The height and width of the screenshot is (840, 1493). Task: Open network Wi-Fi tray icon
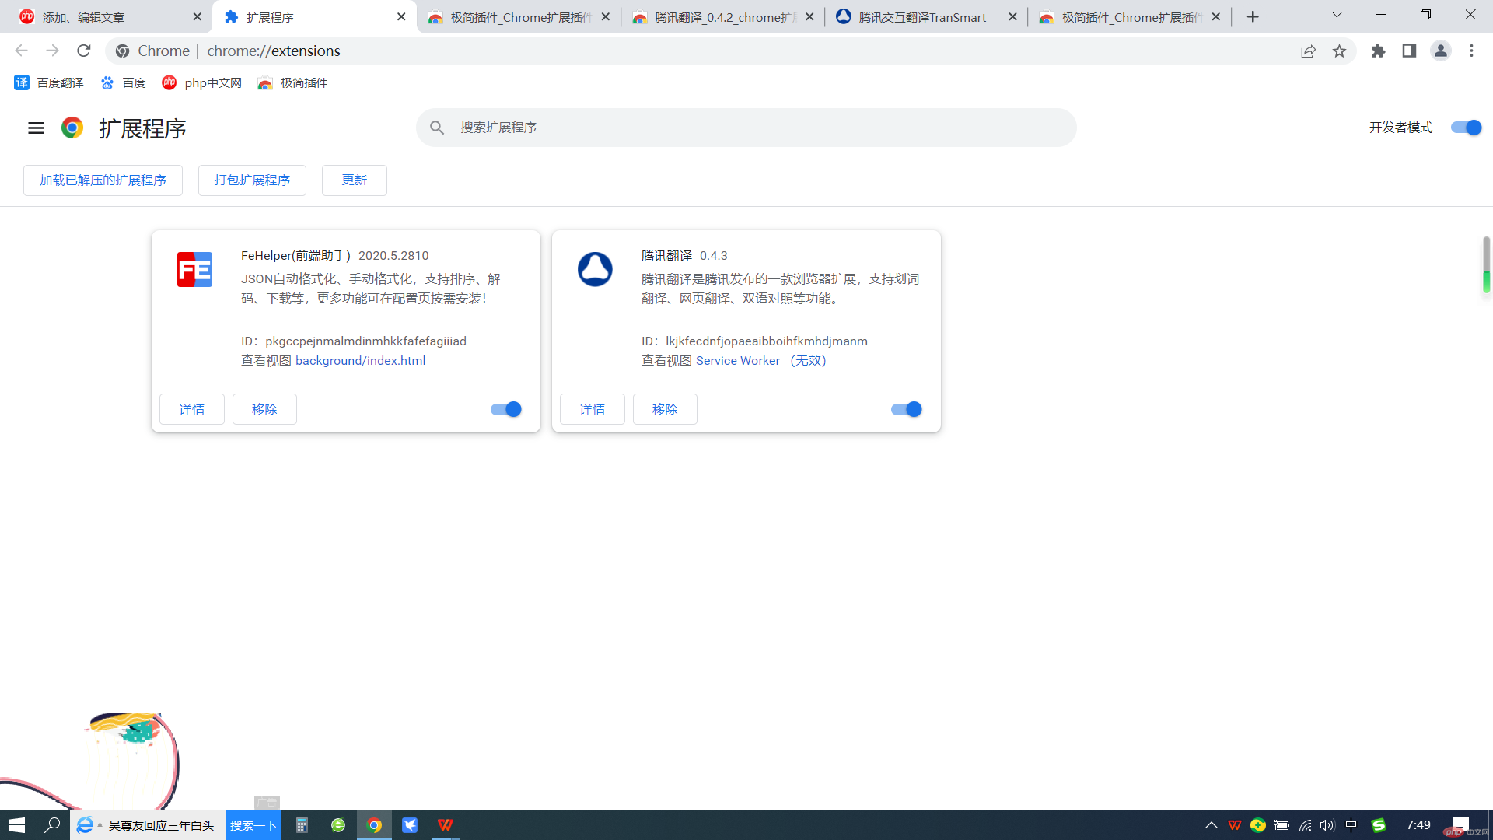(x=1305, y=825)
